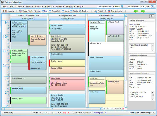This screenshot has height=116, width=157.
Task: Switch to Week view
Action: pyautogui.click(x=65, y=11)
